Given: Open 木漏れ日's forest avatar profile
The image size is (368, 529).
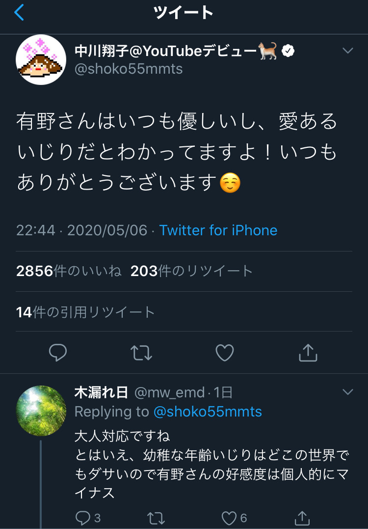Looking at the screenshot, I should point(41,411).
